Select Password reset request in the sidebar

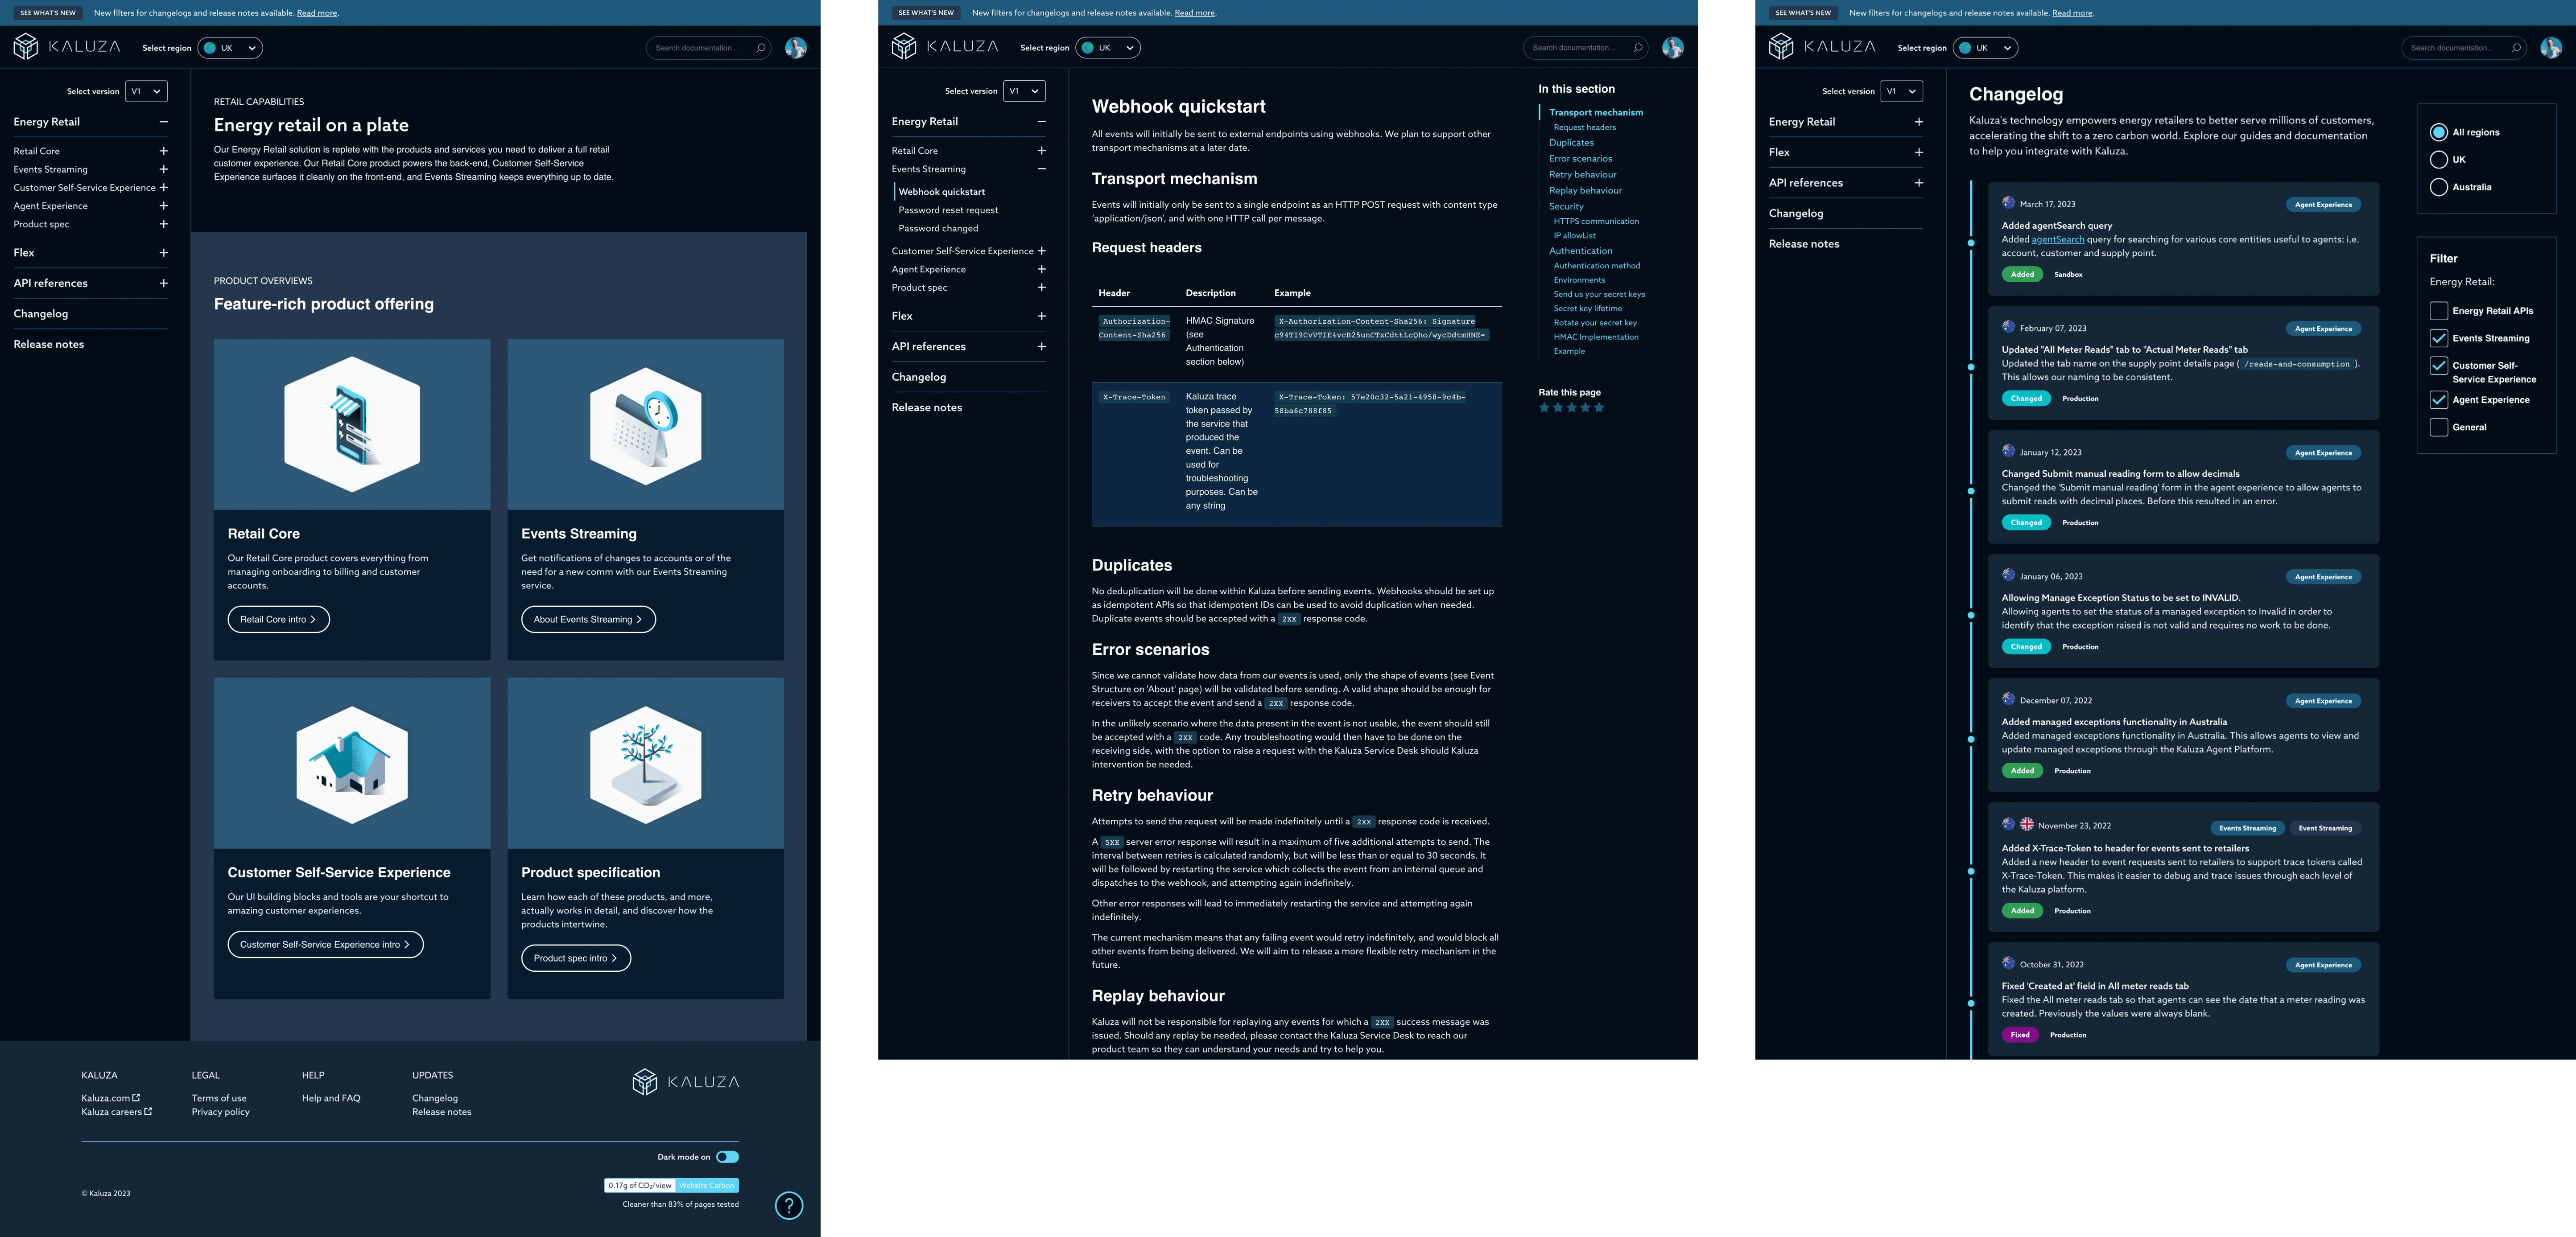coord(948,210)
